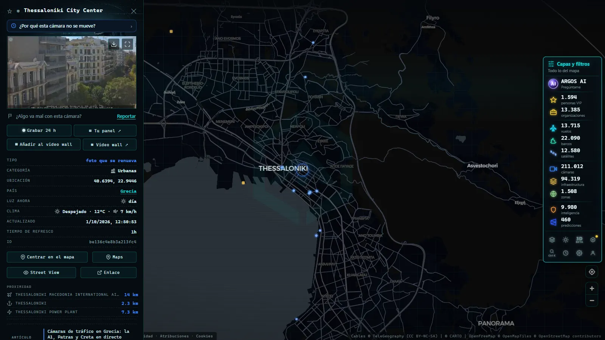Screen dimensions: 605x340
Task: Click Centrar en el mapa
Action: 47,257
